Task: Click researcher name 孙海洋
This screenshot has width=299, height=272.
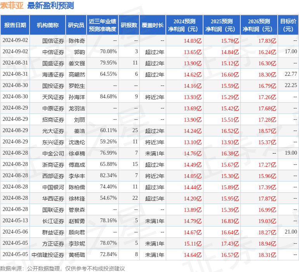Action: point(77,97)
